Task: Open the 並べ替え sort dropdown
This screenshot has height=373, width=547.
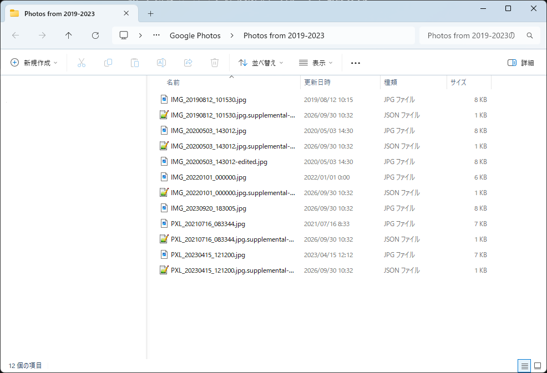Action: 261,63
